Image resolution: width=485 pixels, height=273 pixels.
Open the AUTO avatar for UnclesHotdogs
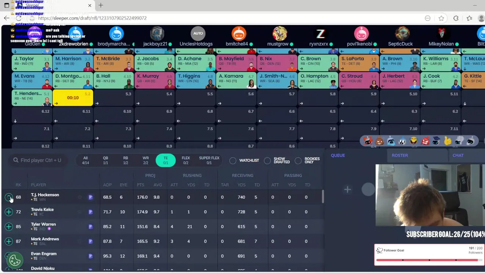198,33
